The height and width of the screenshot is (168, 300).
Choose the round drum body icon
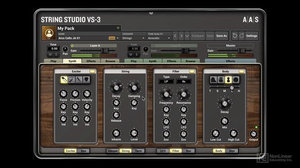pyautogui.click(x=236, y=80)
